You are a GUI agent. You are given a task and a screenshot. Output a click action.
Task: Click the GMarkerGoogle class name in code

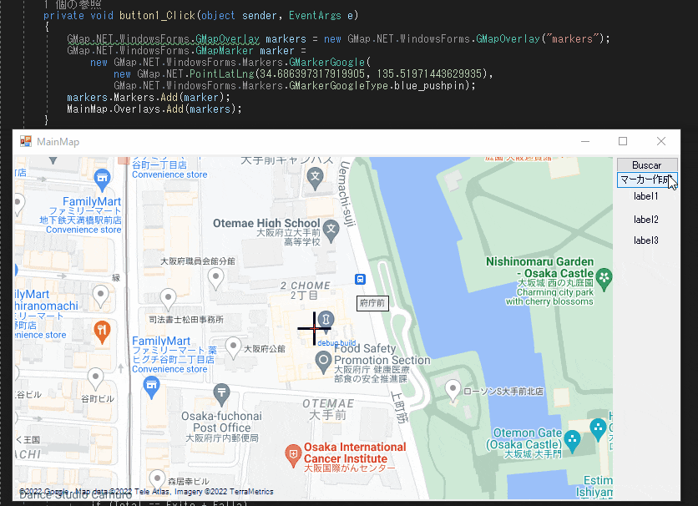point(326,63)
